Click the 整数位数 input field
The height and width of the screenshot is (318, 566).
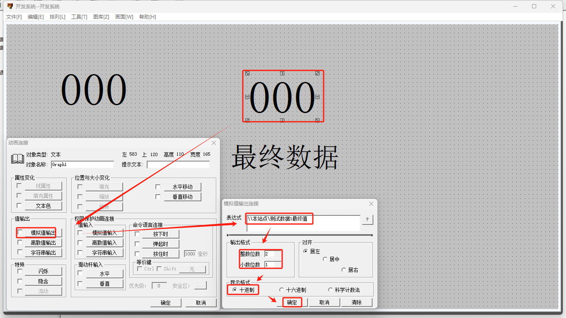click(x=272, y=254)
